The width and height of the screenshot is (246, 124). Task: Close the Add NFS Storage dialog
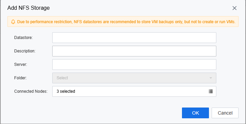(x=235, y=8)
